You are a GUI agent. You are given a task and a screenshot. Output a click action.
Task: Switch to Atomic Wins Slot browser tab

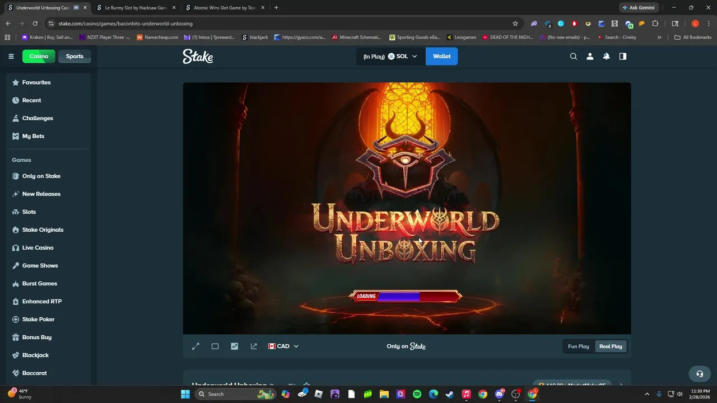pyautogui.click(x=225, y=8)
